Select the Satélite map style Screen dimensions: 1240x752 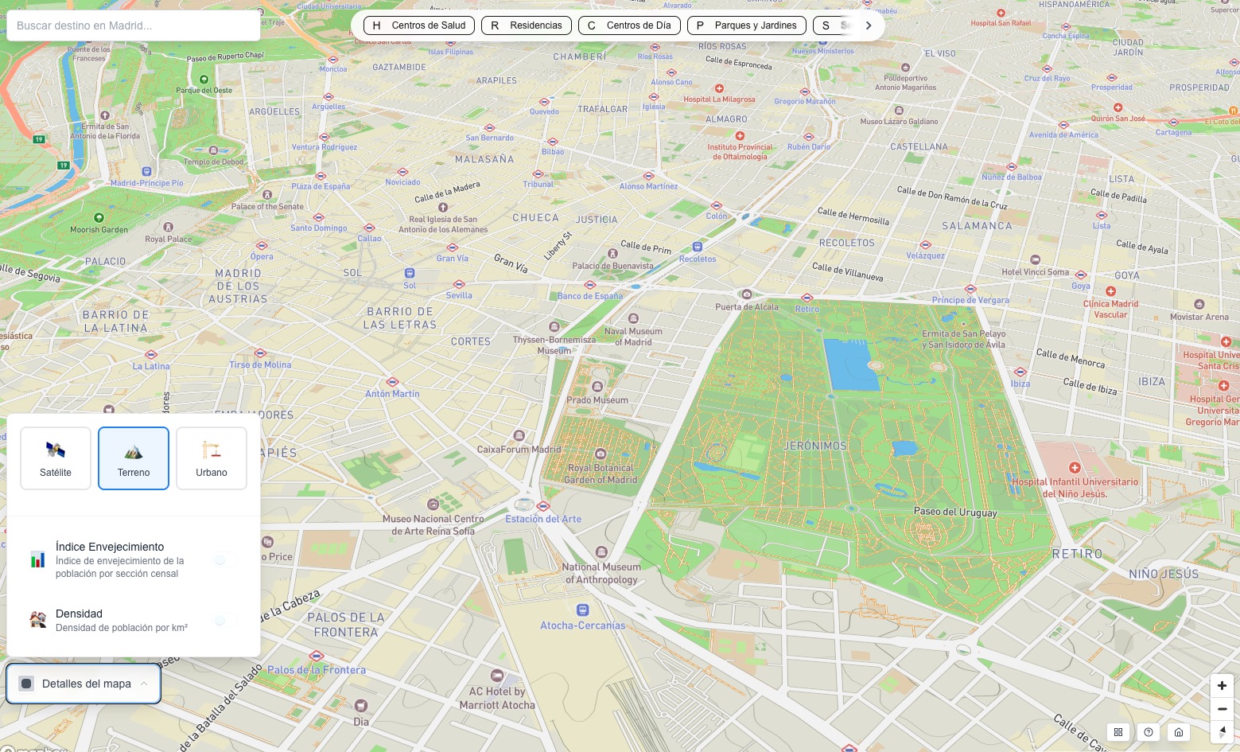tap(56, 458)
